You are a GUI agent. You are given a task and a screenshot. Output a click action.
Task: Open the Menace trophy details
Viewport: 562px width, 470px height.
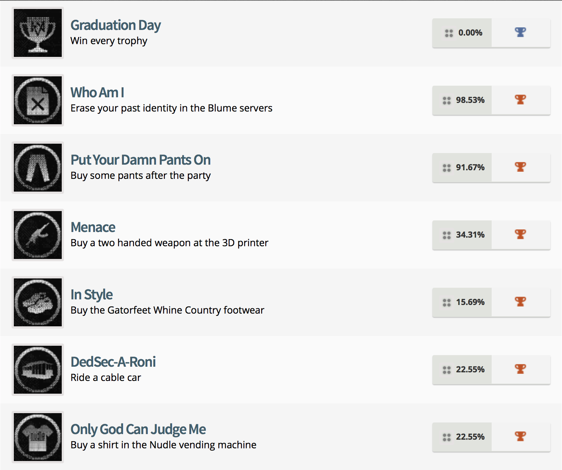coord(92,227)
